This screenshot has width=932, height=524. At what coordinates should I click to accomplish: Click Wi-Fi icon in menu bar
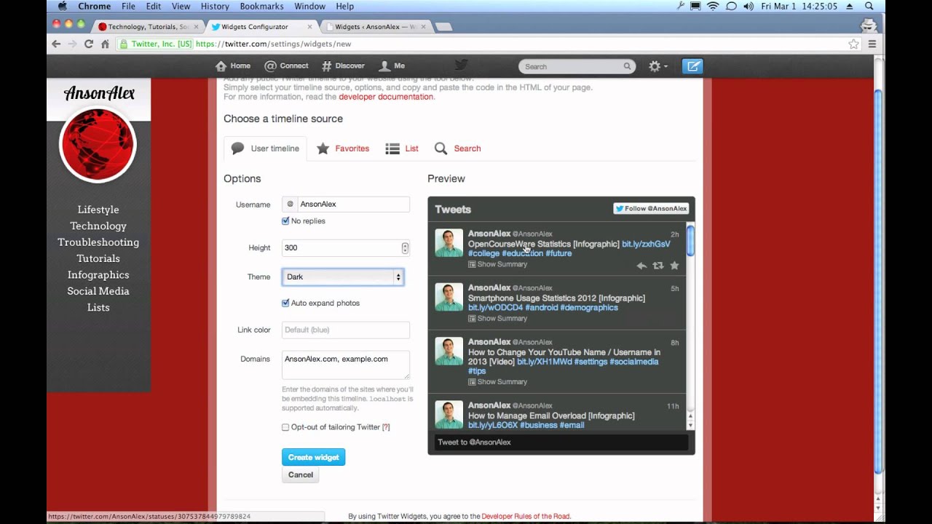[x=713, y=6]
